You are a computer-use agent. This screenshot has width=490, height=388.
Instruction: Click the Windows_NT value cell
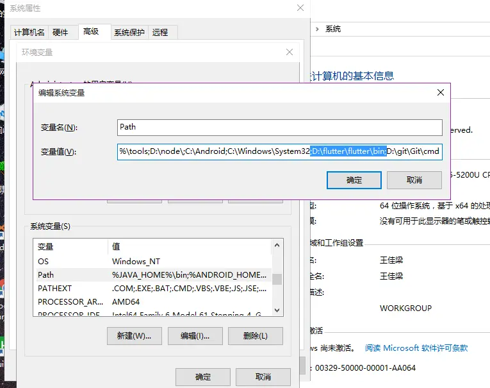[x=136, y=261]
